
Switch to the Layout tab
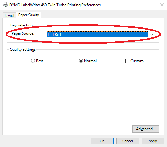click(x=9, y=16)
